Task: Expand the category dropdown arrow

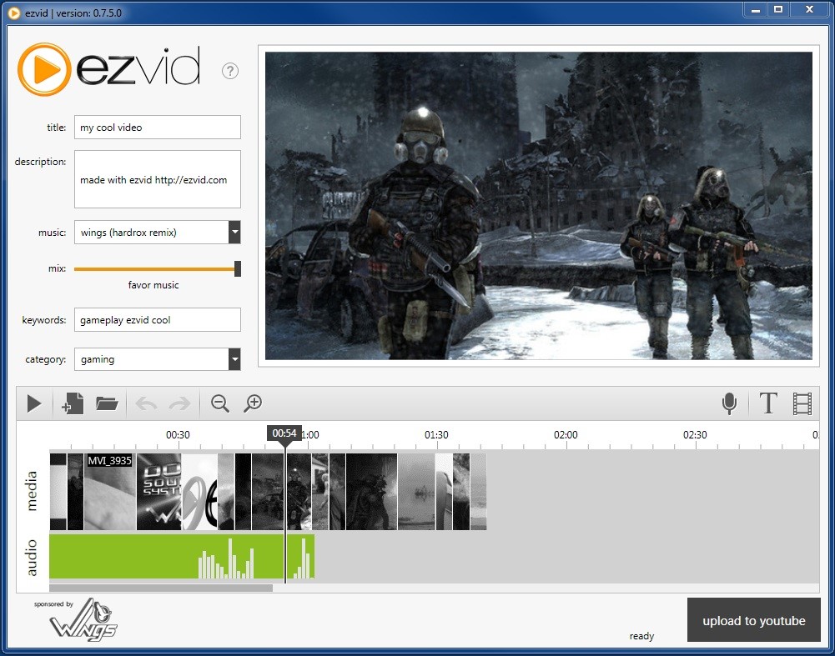Action: [234, 359]
